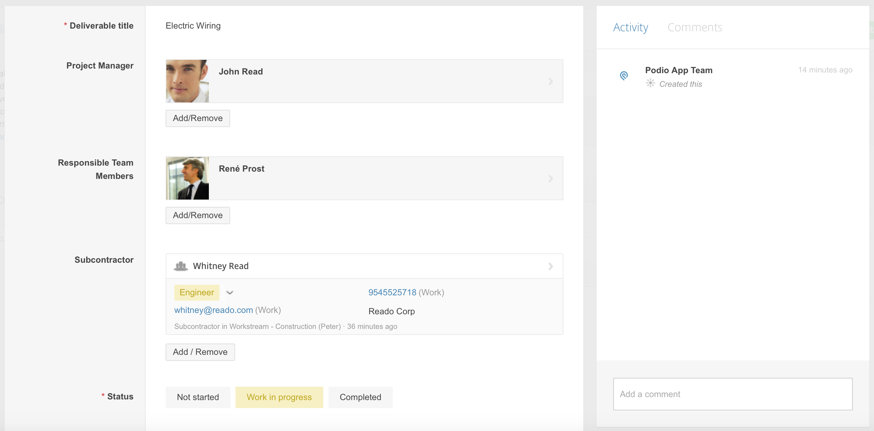Mark status as Completed

tap(360, 397)
